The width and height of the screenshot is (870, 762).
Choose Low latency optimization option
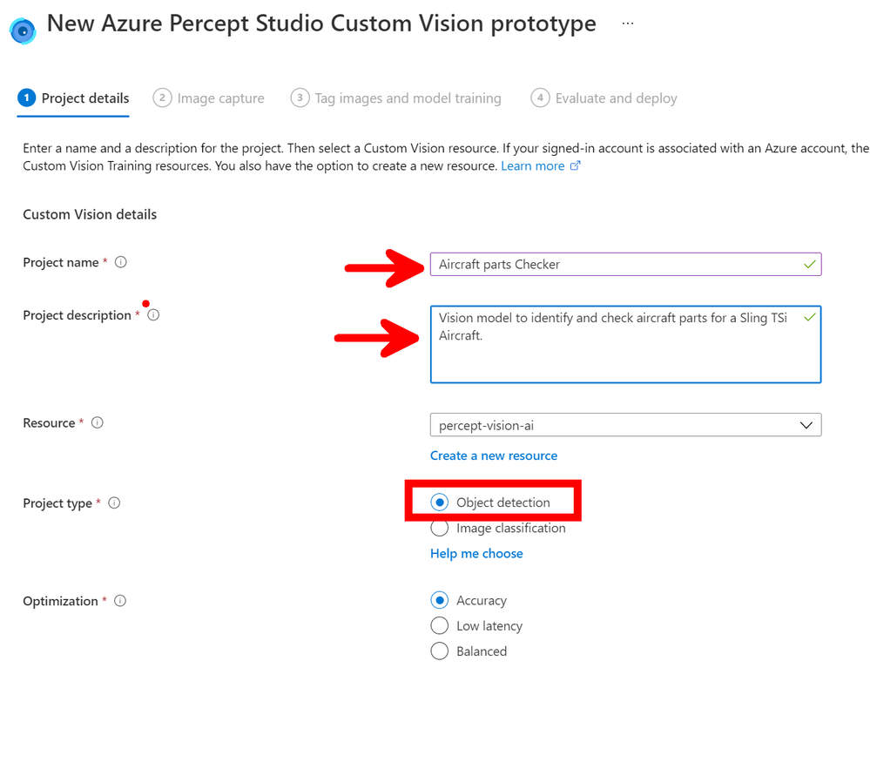click(x=440, y=626)
